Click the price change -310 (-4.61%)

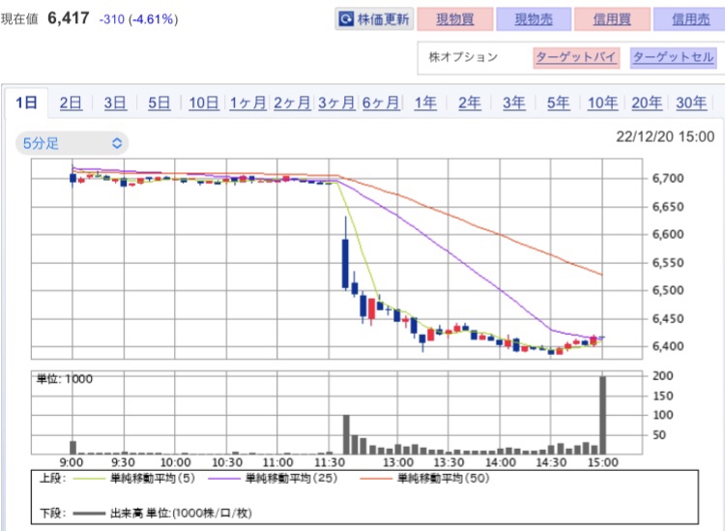pos(138,19)
